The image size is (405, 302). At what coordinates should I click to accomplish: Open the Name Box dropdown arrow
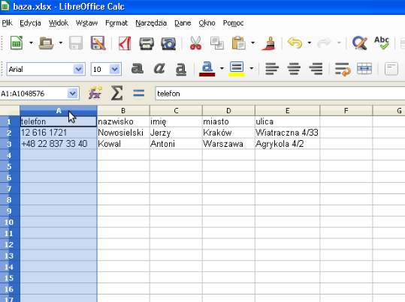[73, 93]
